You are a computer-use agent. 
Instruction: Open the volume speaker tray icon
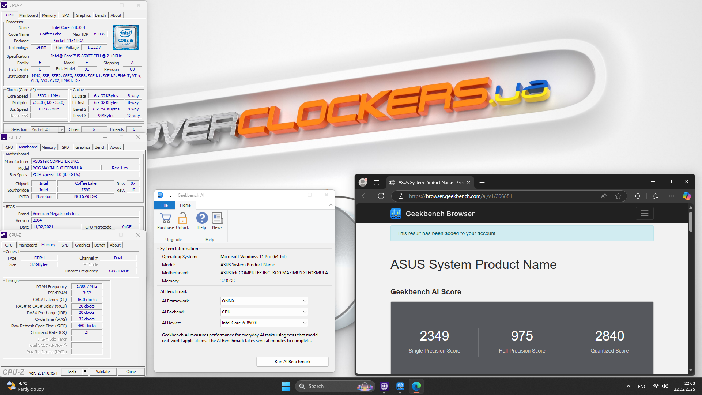point(665,386)
